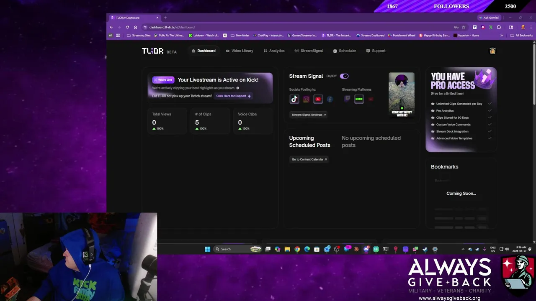Open Discord from the taskbar
This screenshot has width=536, height=301.
click(366, 249)
